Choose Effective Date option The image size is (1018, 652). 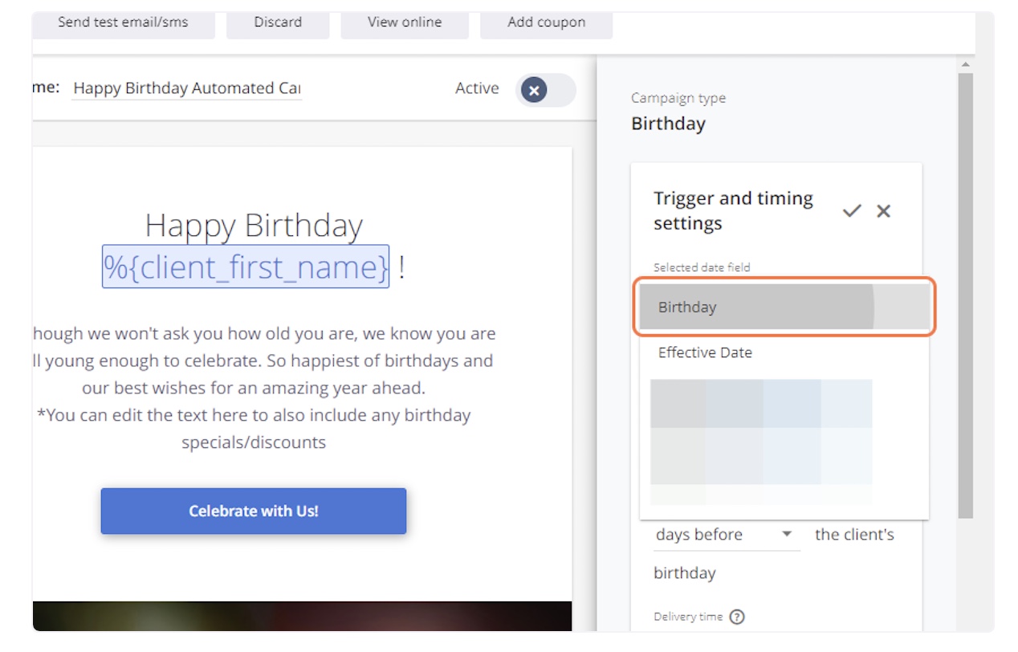[x=784, y=352]
